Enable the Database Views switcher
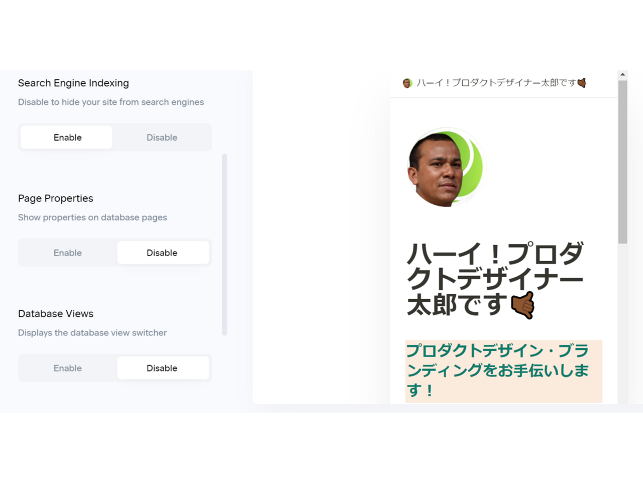This screenshot has height=482, width=643. [67, 369]
